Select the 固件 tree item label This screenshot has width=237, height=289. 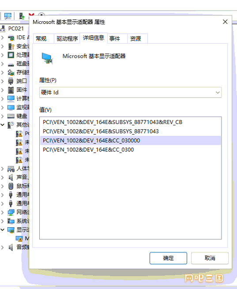[x=22, y=90]
